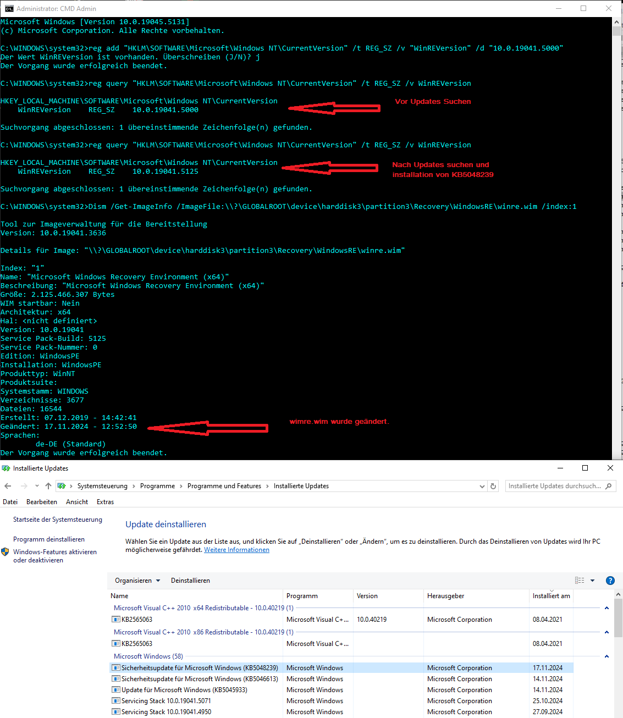Viewport: 623px width, 718px height.
Task: Select Update für Microsoft Windows (KB5045933)
Action: coord(184,690)
